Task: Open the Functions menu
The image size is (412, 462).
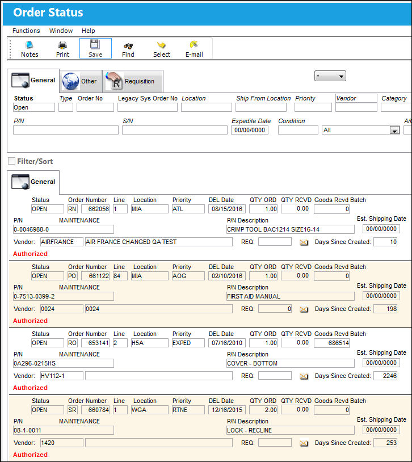Action: click(26, 31)
